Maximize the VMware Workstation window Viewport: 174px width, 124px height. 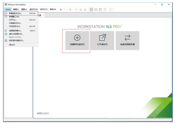tap(162, 5)
